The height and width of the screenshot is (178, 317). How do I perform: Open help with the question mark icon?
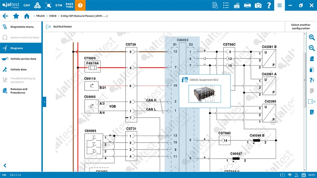tap(269, 5)
